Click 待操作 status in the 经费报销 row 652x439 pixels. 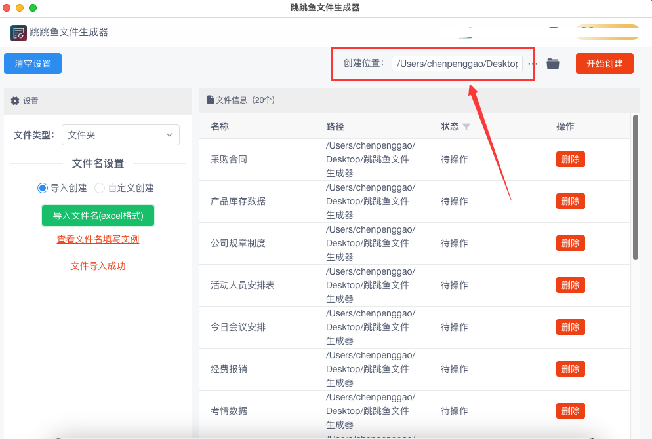455,369
